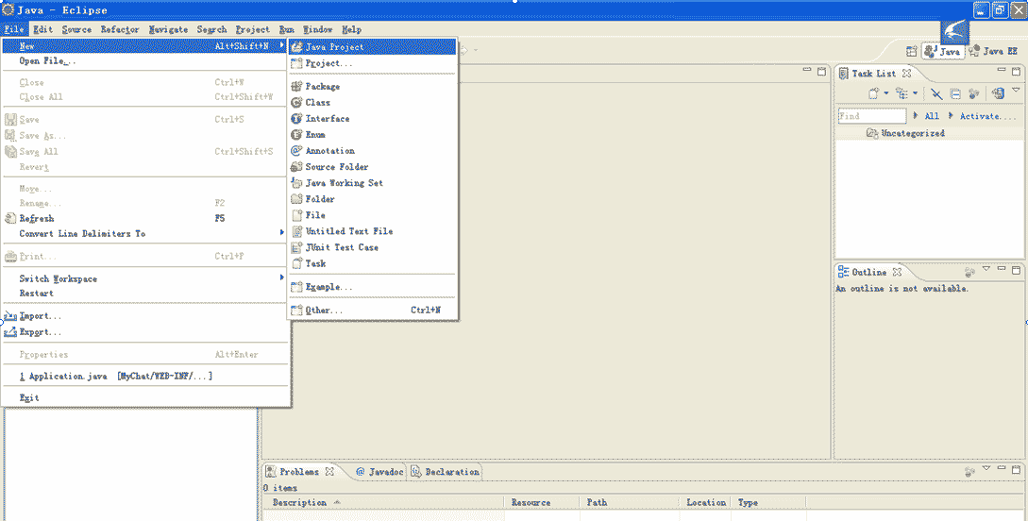This screenshot has height=521, width=1028.
Task: Click New Task icon in Task List
Action: (873, 94)
